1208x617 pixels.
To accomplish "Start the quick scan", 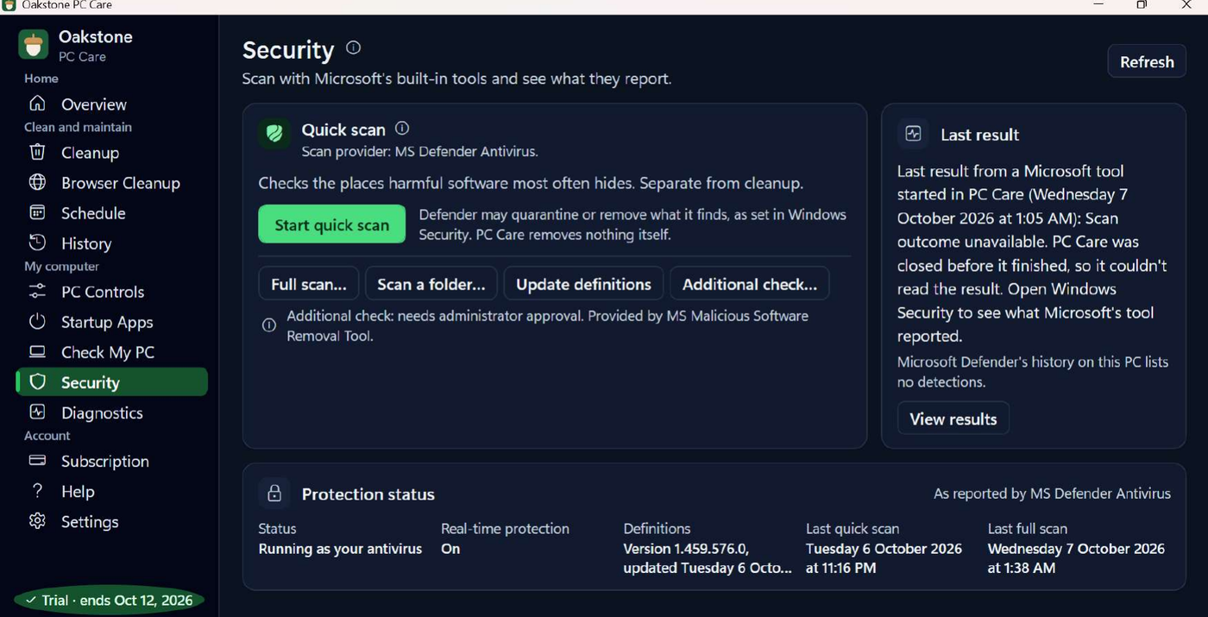I will tap(331, 224).
